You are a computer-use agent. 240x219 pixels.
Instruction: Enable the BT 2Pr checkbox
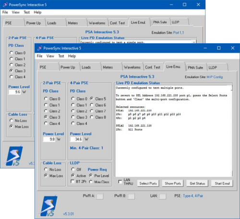(x=72, y=182)
